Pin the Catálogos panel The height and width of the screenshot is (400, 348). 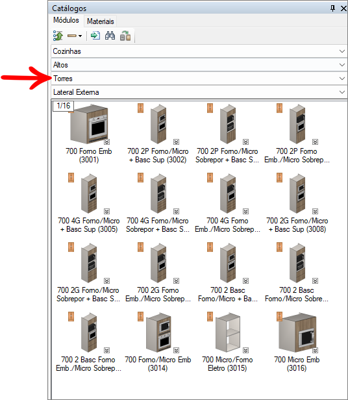[332, 8]
